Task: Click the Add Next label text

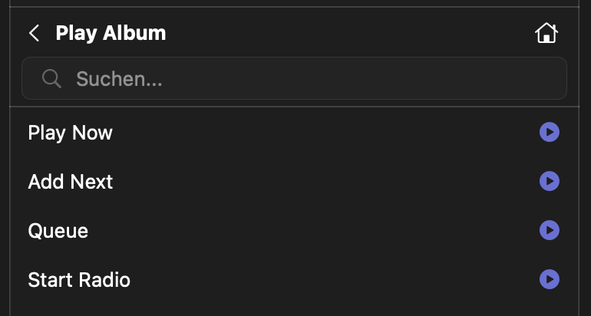Action: click(70, 182)
